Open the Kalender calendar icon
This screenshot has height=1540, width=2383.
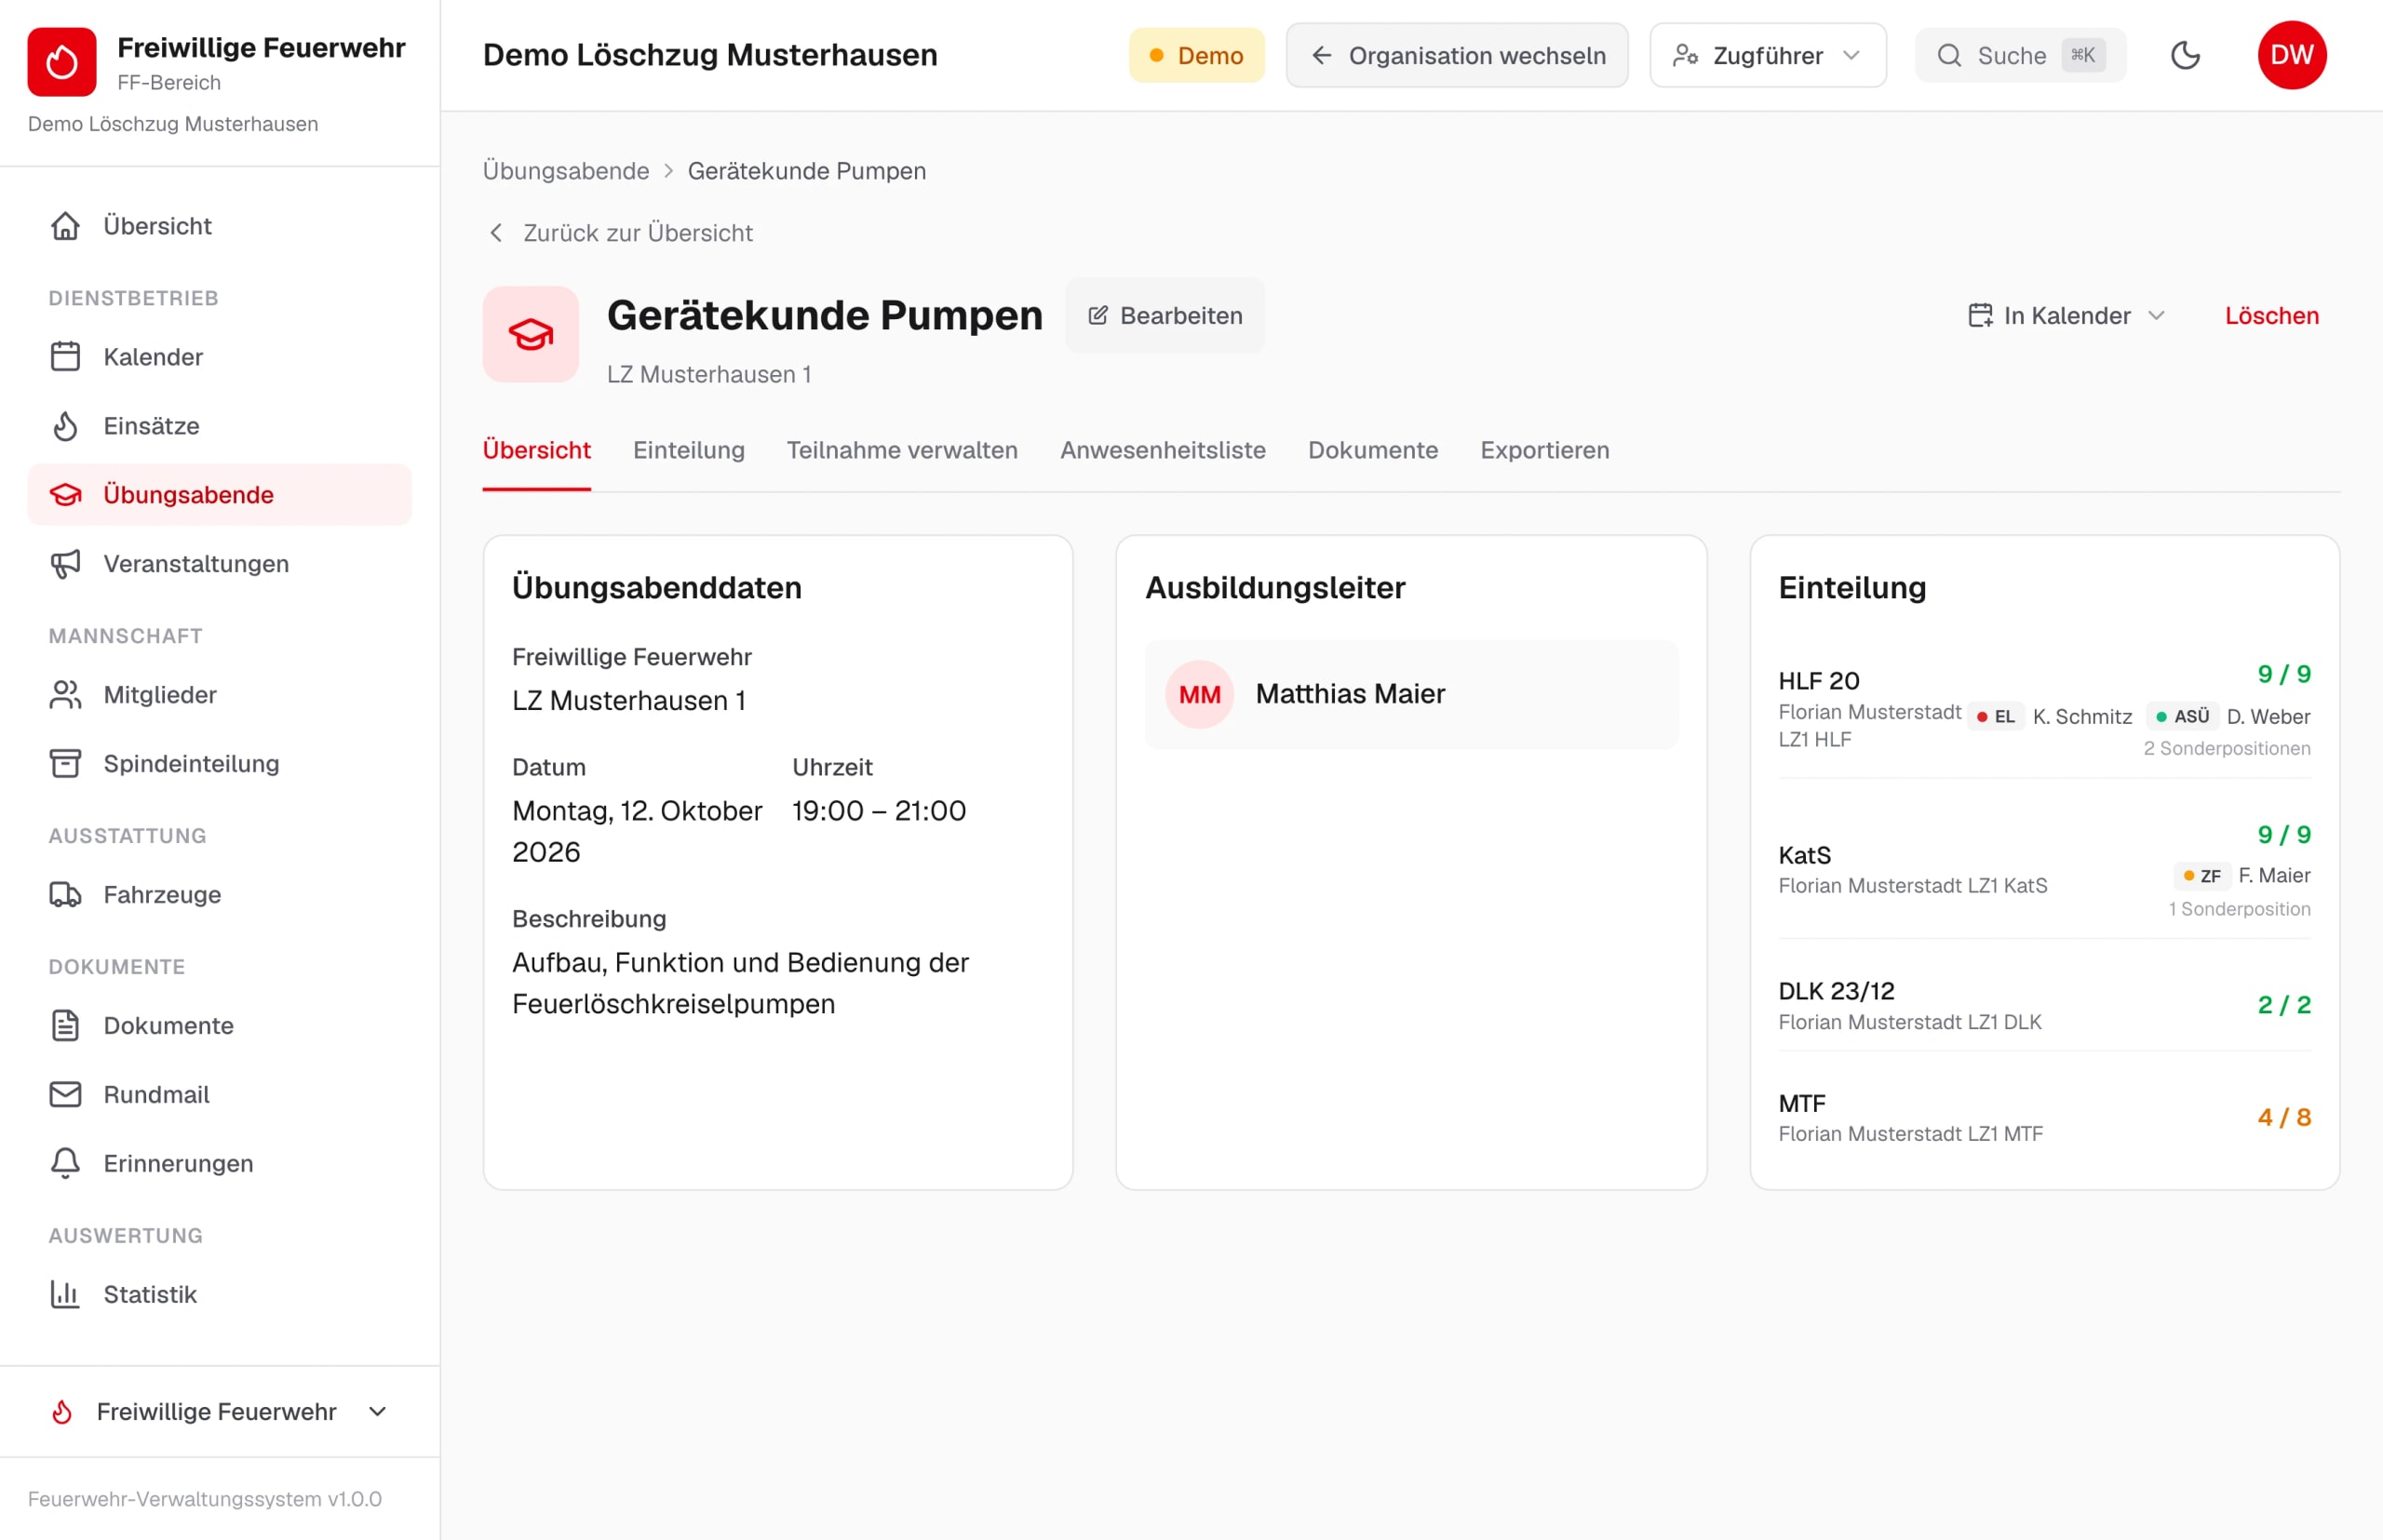click(66, 357)
